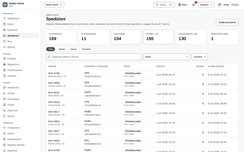244x152 pixels.
Task: Click the Consegnate (7G) 130 card
Action: pos(191,37)
